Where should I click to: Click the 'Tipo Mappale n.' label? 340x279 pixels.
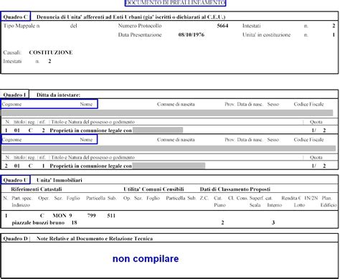click(22, 26)
